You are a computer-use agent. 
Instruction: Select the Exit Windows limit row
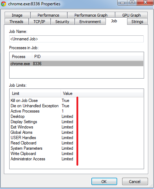click(76, 127)
